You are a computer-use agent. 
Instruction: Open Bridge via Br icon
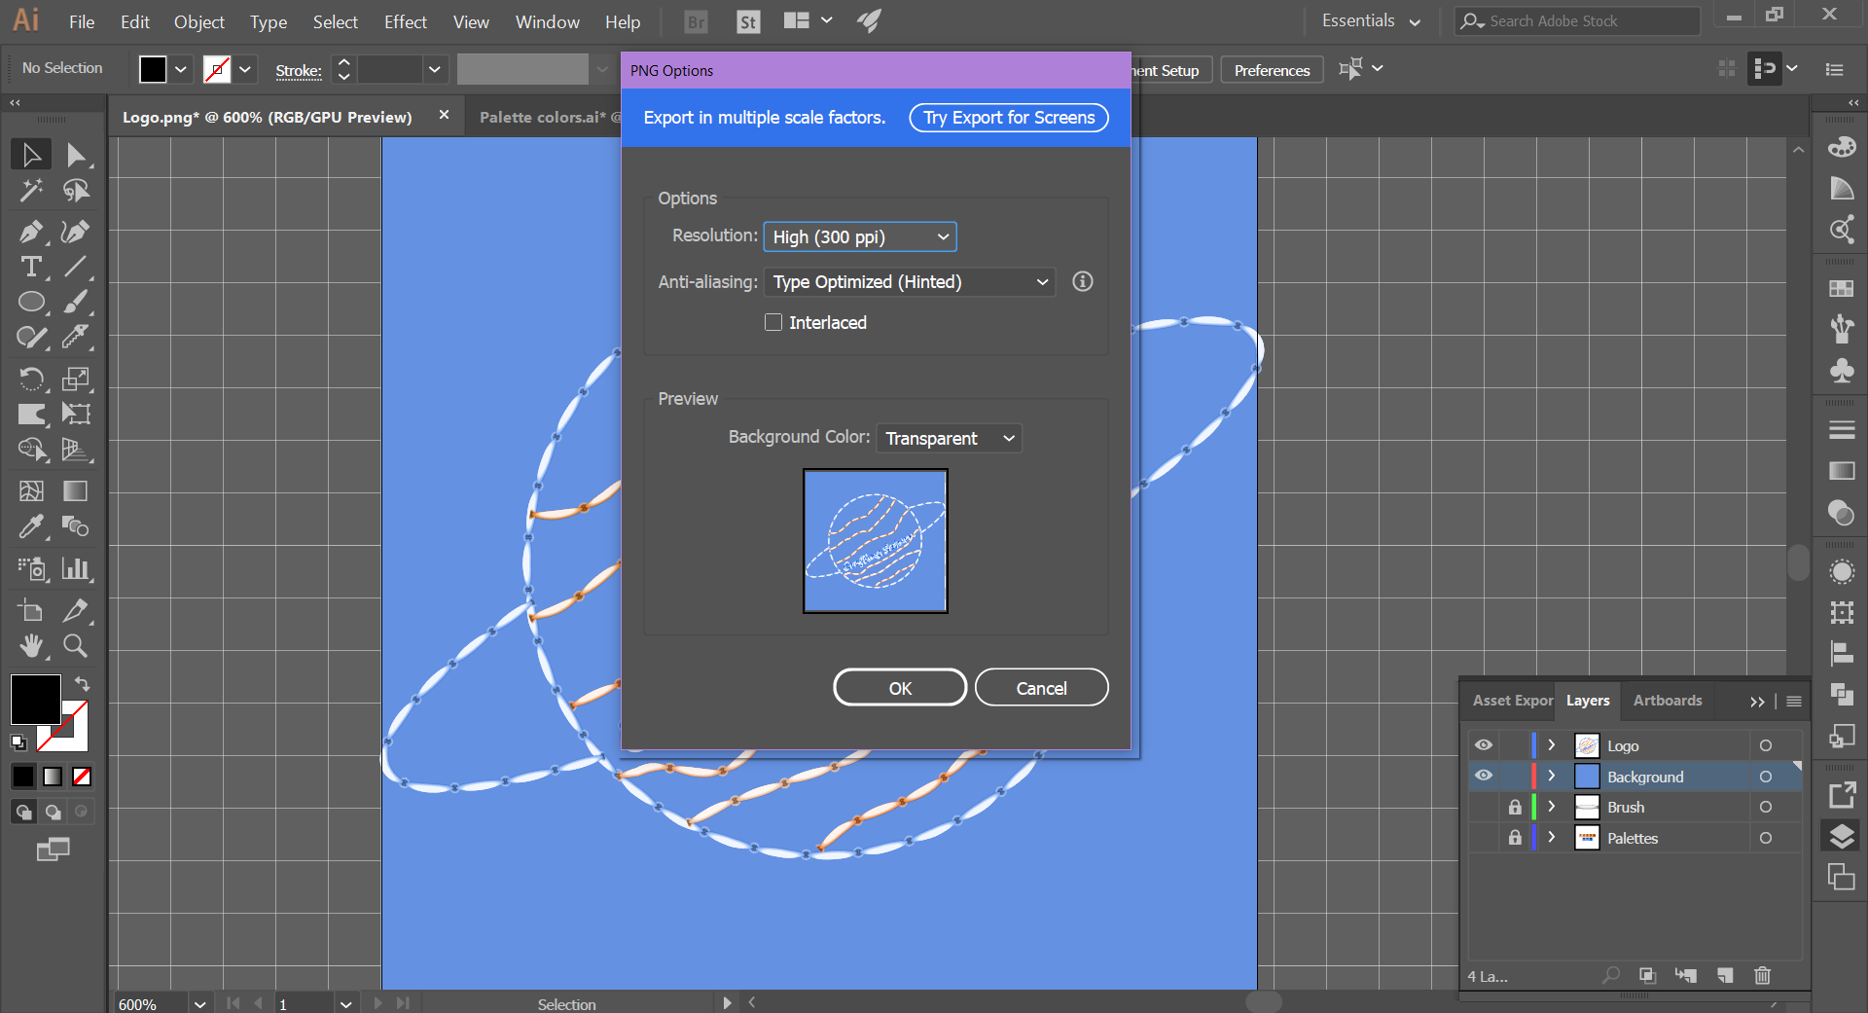pos(697,21)
